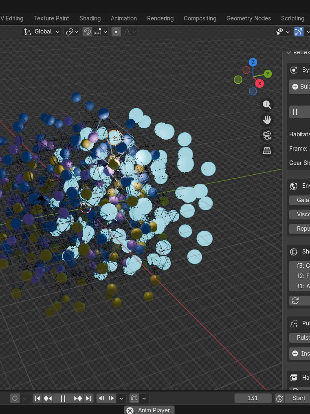Click the negative X axis gizmo circle
This screenshot has height=414, width=310.
click(x=246, y=70)
